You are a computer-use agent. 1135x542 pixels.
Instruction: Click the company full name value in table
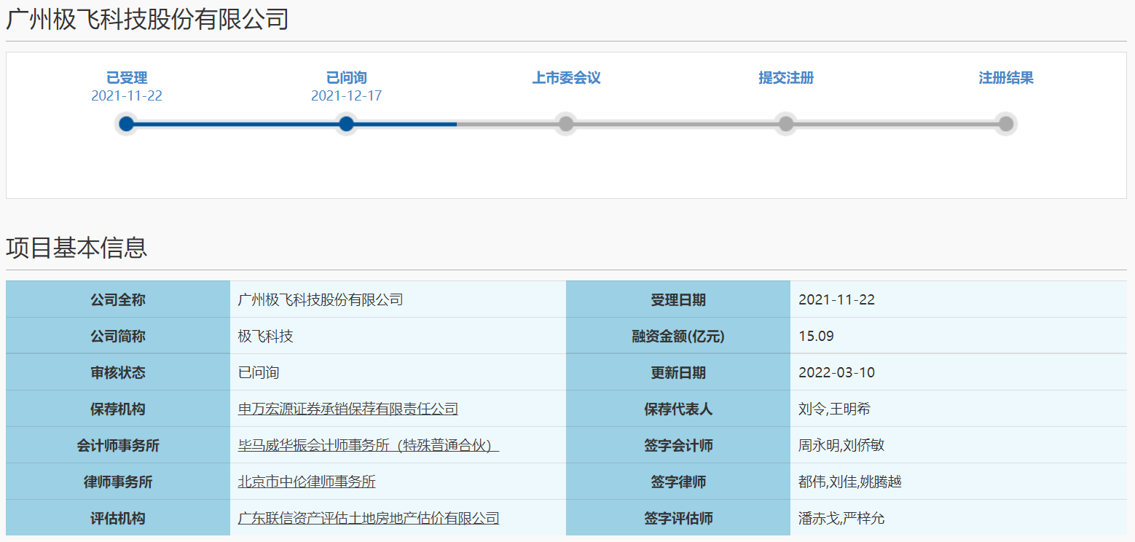point(321,299)
